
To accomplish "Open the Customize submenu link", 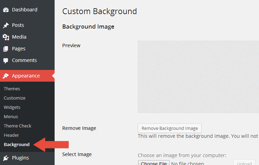I will pyautogui.click(x=15, y=98).
